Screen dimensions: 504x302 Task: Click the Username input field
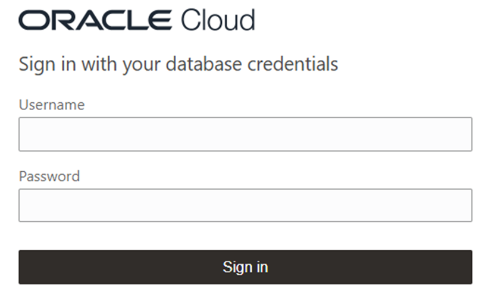[245, 134]
